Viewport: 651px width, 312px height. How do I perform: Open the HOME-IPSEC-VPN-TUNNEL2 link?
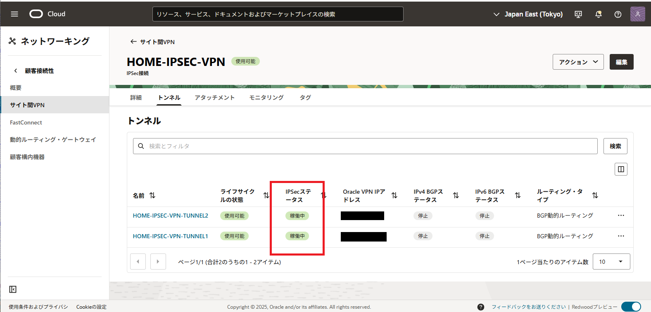coord(171,216)
